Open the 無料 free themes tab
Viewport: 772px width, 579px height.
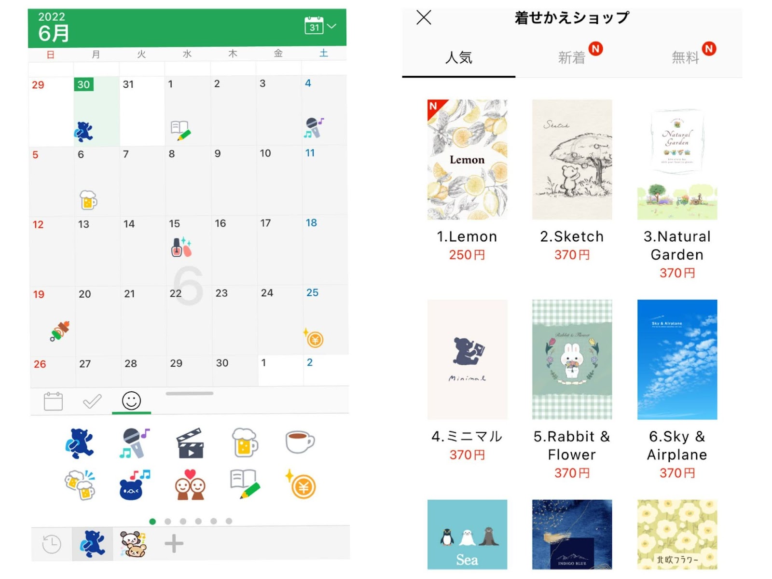tap(685, 58)
